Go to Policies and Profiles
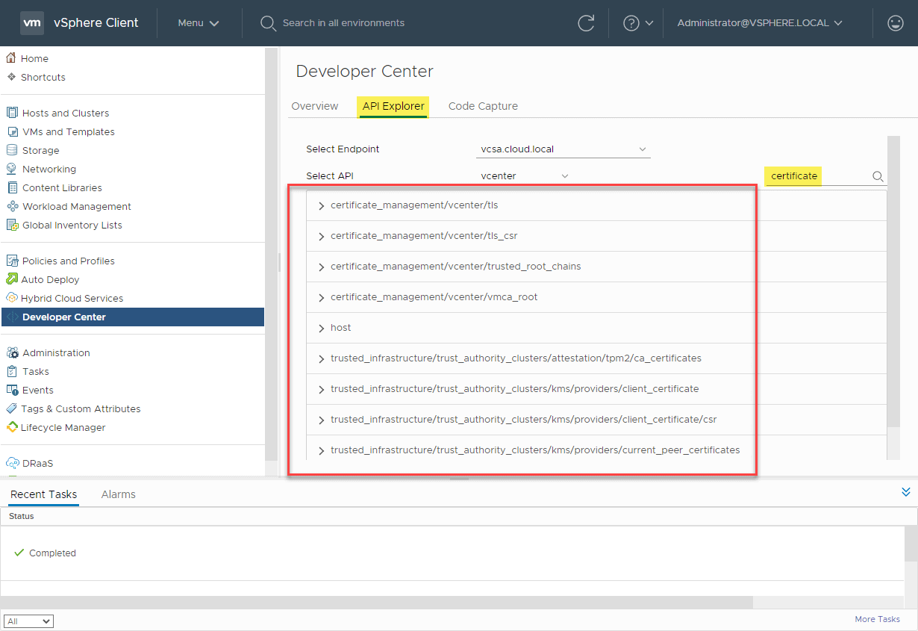 tap(68, 261)
